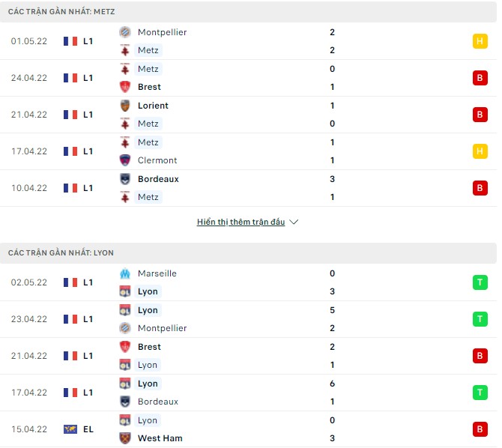Click the France flag for 01.05.22 match
Image resolution: width=502 pixels, height=448 pixels.
(71, 41)
